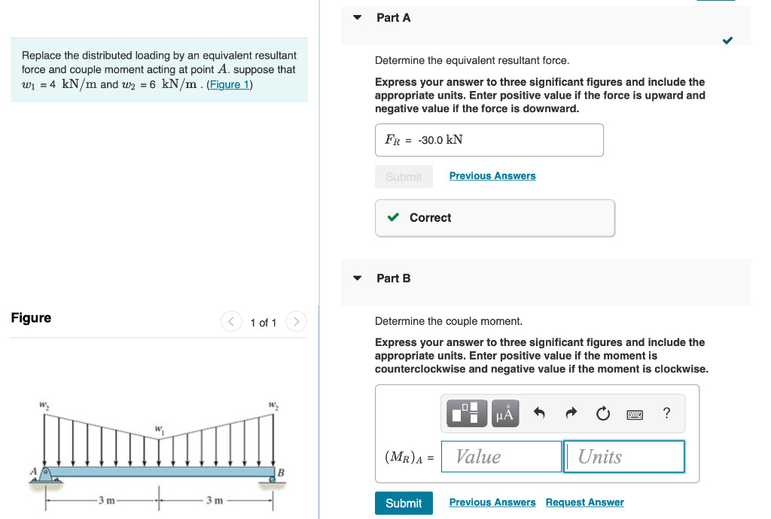Click the Value input field

[501, 456]
